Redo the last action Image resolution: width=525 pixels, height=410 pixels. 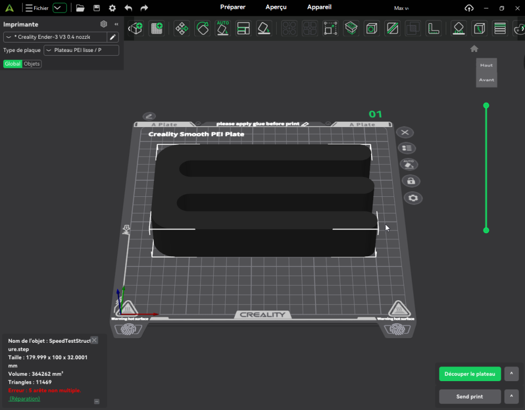click(x=144, y=8)
